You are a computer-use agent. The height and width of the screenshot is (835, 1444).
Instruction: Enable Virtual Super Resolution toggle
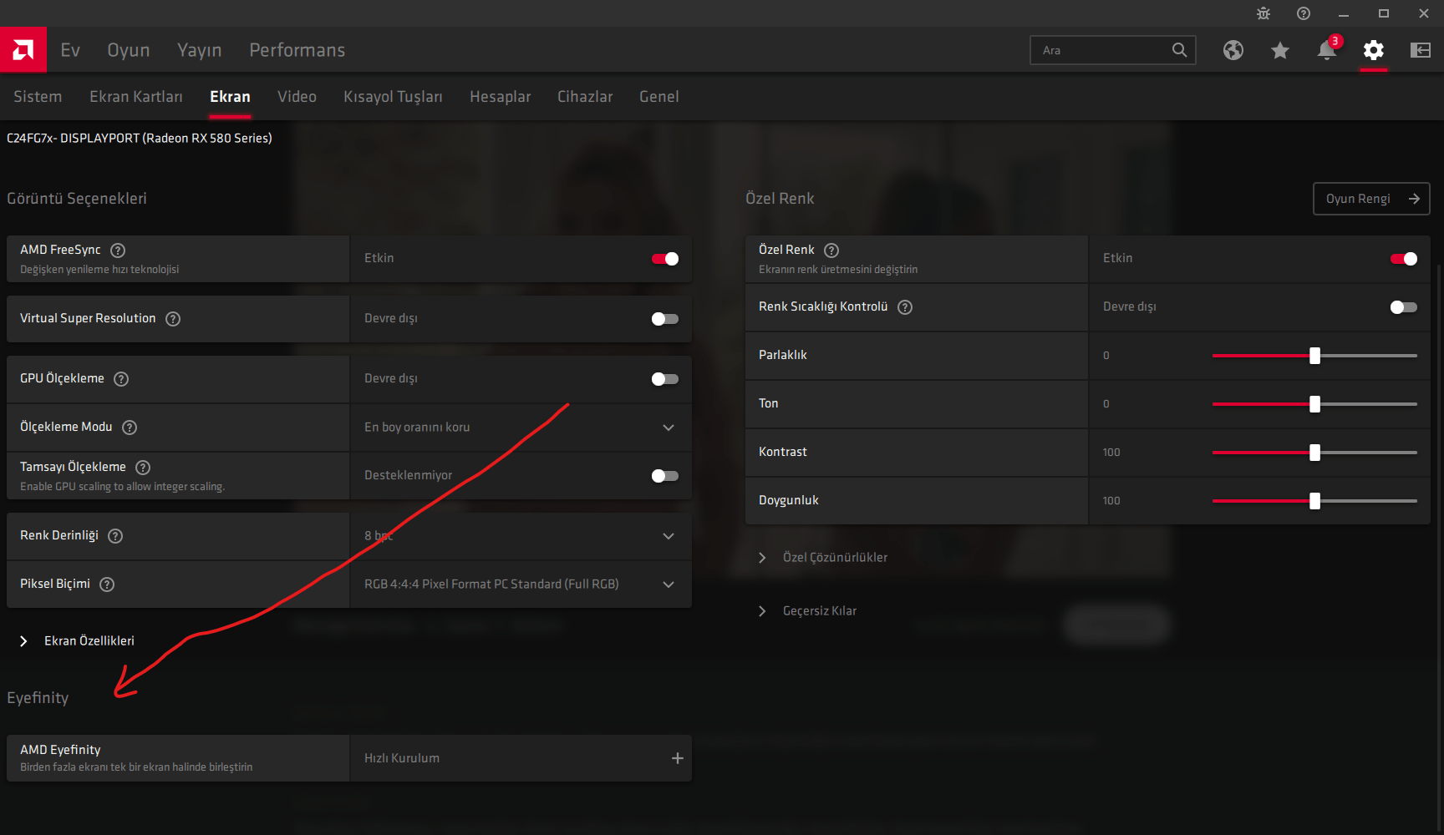(x=665, y=319)
